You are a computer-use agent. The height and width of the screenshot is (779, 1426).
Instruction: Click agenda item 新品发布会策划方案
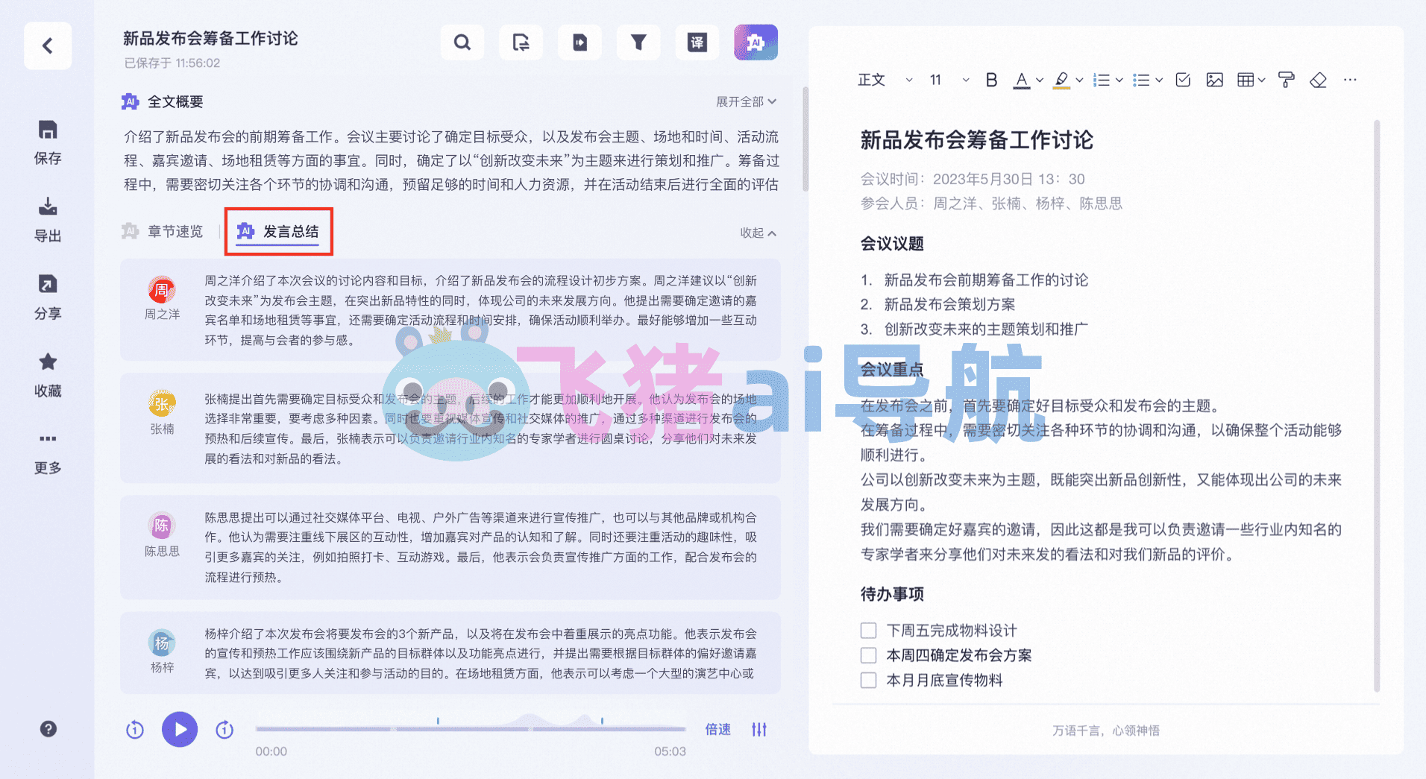click(949, 304)
